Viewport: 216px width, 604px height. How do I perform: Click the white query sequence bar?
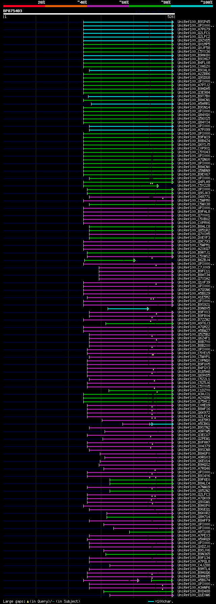89,14
